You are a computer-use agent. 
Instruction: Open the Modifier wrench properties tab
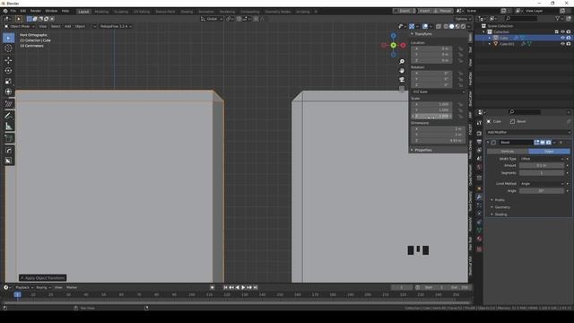479,197
